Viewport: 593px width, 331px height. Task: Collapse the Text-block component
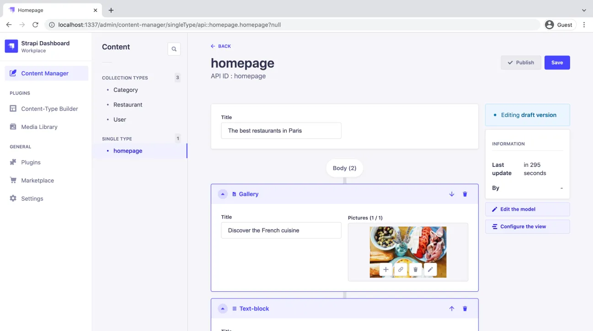[223, 309]
